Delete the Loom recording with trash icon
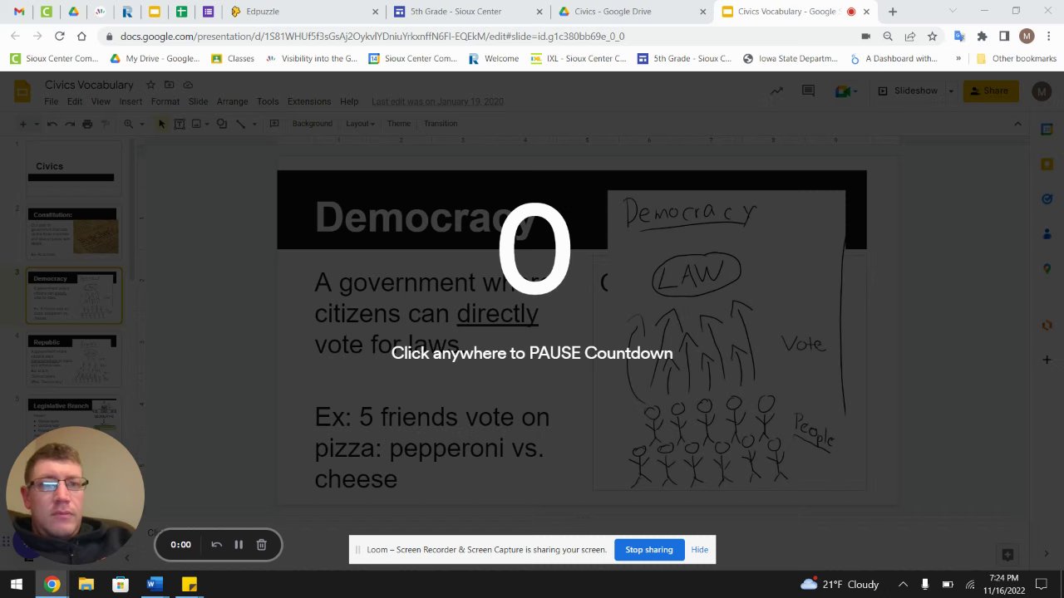The height and width of the screenshot is (598, 1064). coord(261,545)
